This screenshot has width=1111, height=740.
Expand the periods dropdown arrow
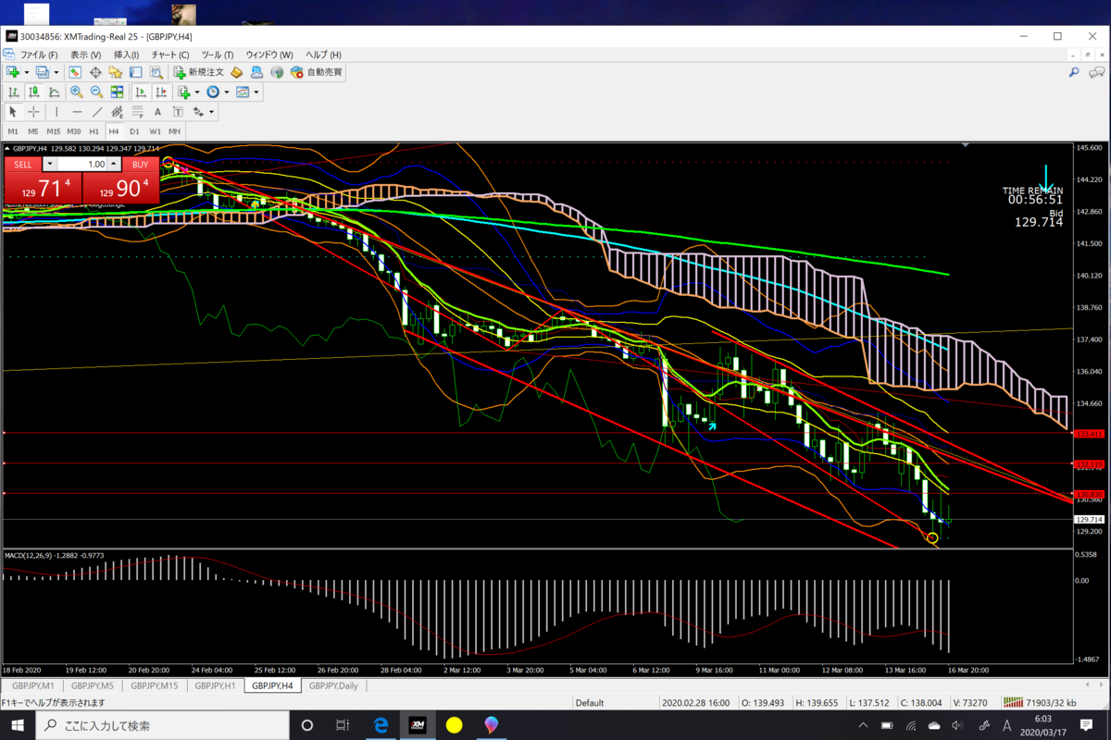[227, 92]
